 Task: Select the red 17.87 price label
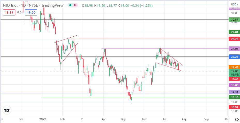(x=234, y=79)
